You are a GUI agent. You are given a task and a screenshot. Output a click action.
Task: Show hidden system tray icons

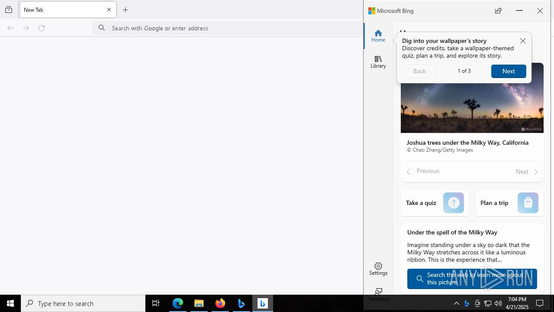(456, 303)
